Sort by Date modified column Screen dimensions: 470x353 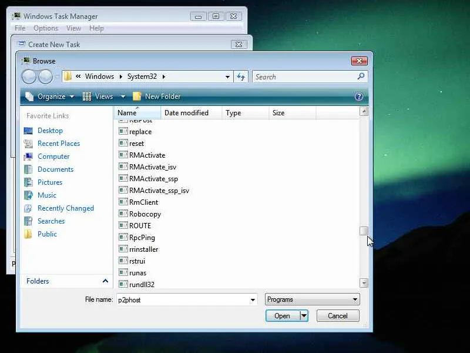(192, 113)
